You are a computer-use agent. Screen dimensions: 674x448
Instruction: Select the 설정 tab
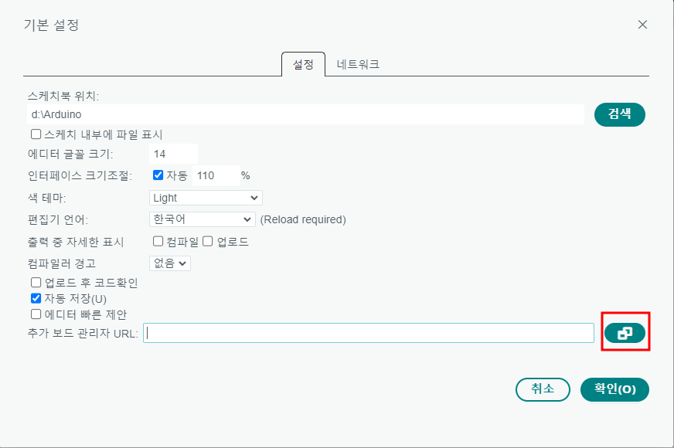point(303,64)
